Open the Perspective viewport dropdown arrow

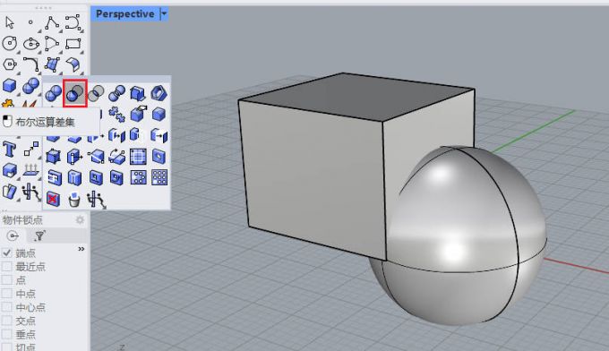pyautogui.click(x=164, y=14)
